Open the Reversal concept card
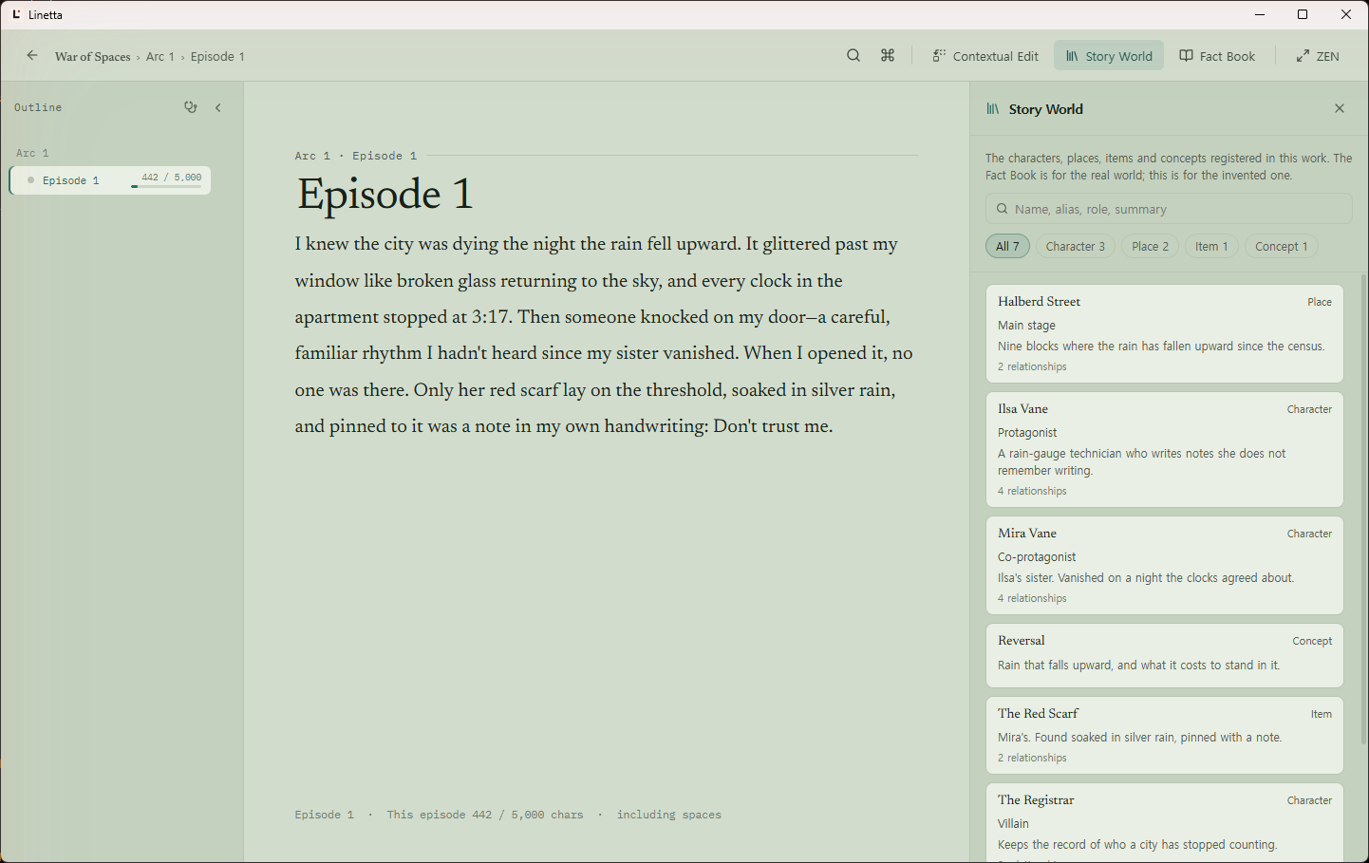 (x=1165, y=655)
